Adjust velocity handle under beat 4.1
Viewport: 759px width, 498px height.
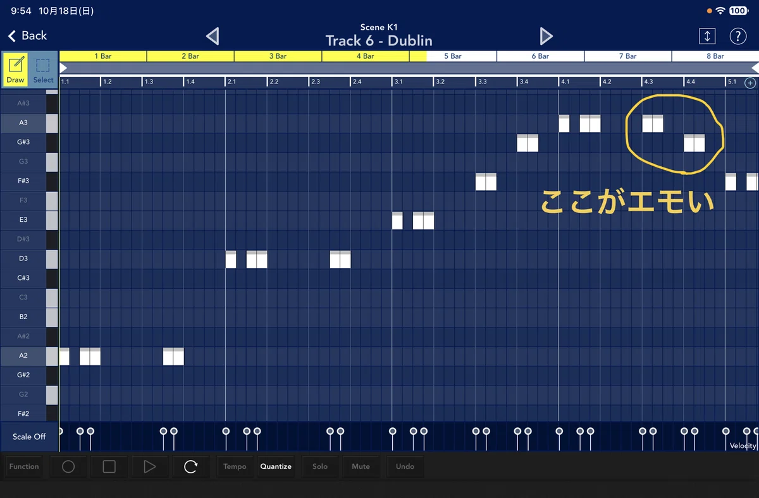coord(559,431)
